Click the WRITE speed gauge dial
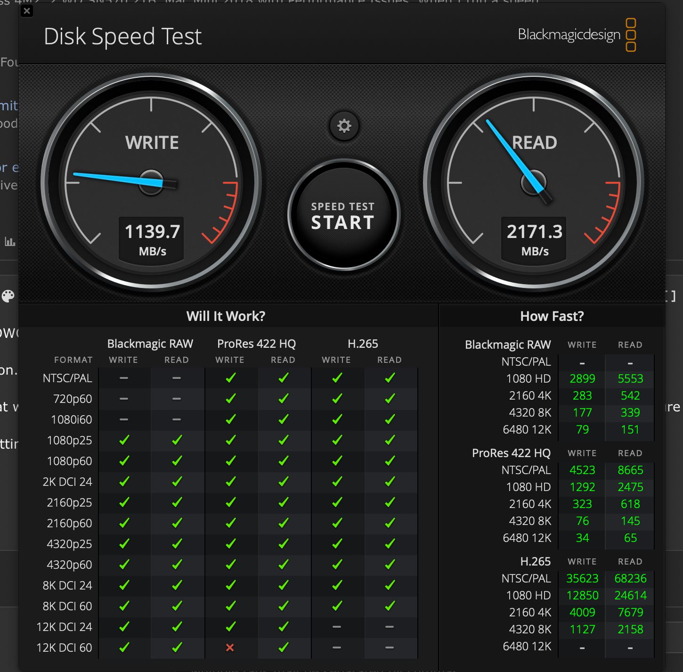Viewport: 683px width, 672px height. 151,182
